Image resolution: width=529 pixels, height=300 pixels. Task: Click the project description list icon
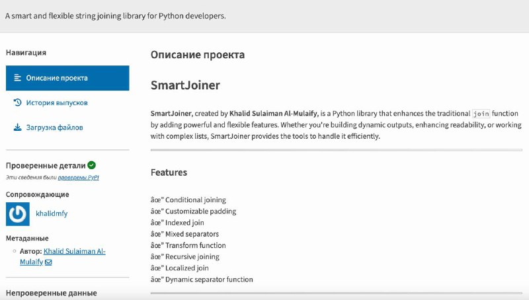click(x=18, y=78)
